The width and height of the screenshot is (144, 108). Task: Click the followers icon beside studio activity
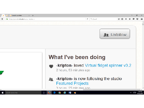(x=51, y=79)
